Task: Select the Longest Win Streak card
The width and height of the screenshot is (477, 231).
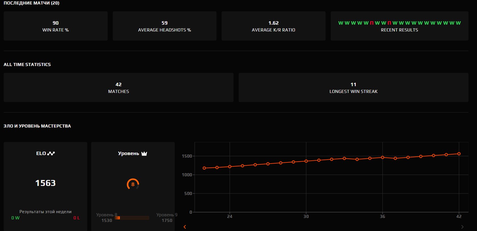Action: click(x=353, y=88)
